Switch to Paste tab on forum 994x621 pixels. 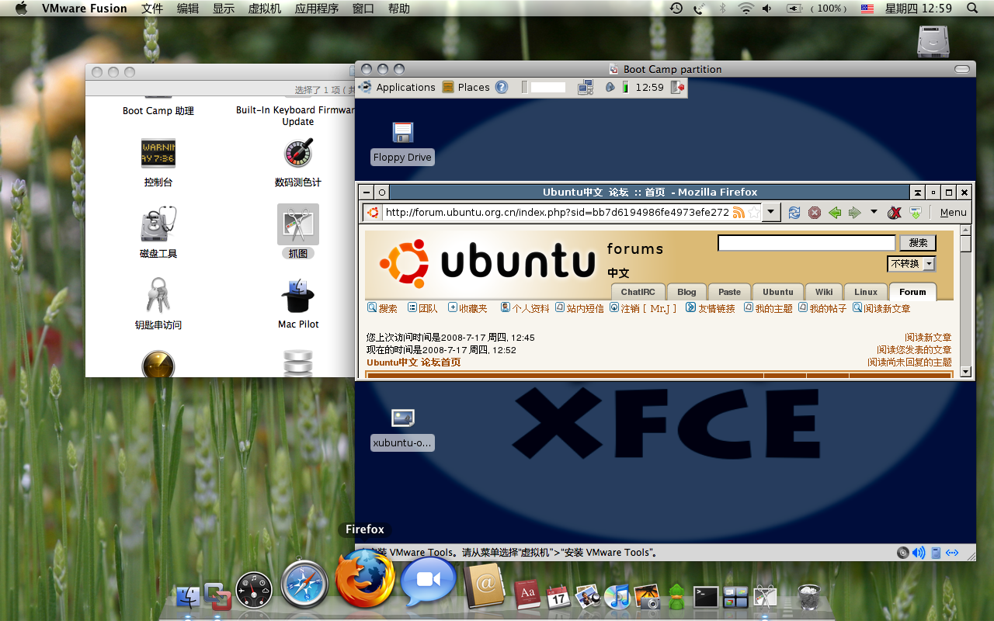[x=729, y=292]
